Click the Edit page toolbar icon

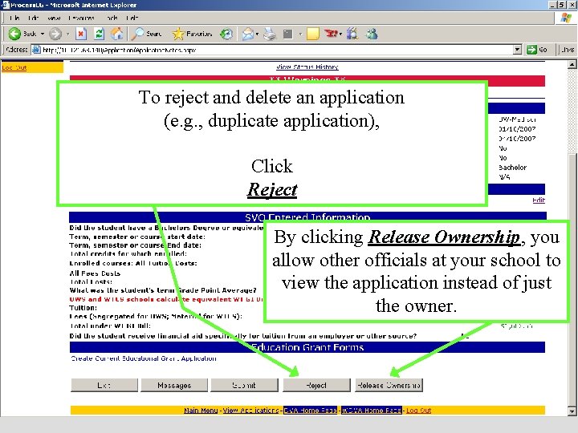click(x=287, y=34)
